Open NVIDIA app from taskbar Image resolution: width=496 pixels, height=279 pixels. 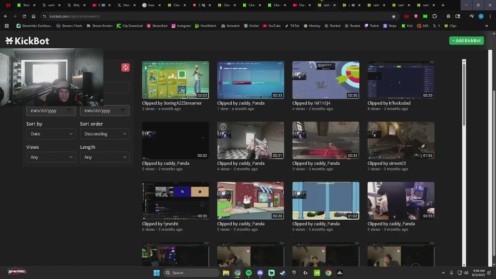(317, 273)
